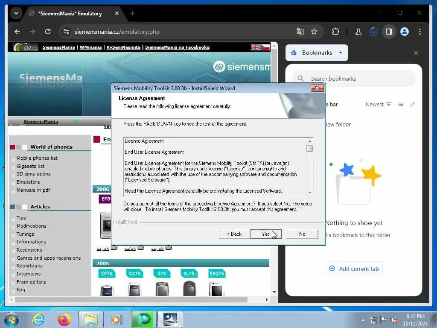Accept the license with the Yes button
The height and width of the screenshot is (328, 437).
pyautogui.click(x=265, y=234)
